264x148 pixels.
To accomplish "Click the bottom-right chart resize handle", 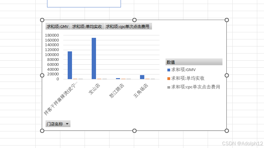I will [227, 131].
